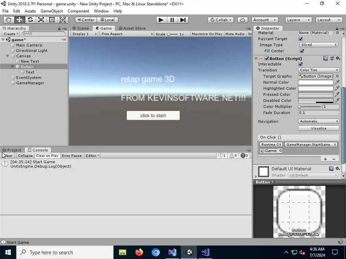
Task: Select the Rect Transform tool
Action: point(52,20)
